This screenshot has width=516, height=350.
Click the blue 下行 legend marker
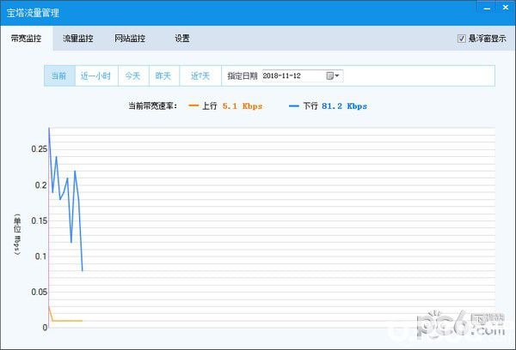(293, 106)
